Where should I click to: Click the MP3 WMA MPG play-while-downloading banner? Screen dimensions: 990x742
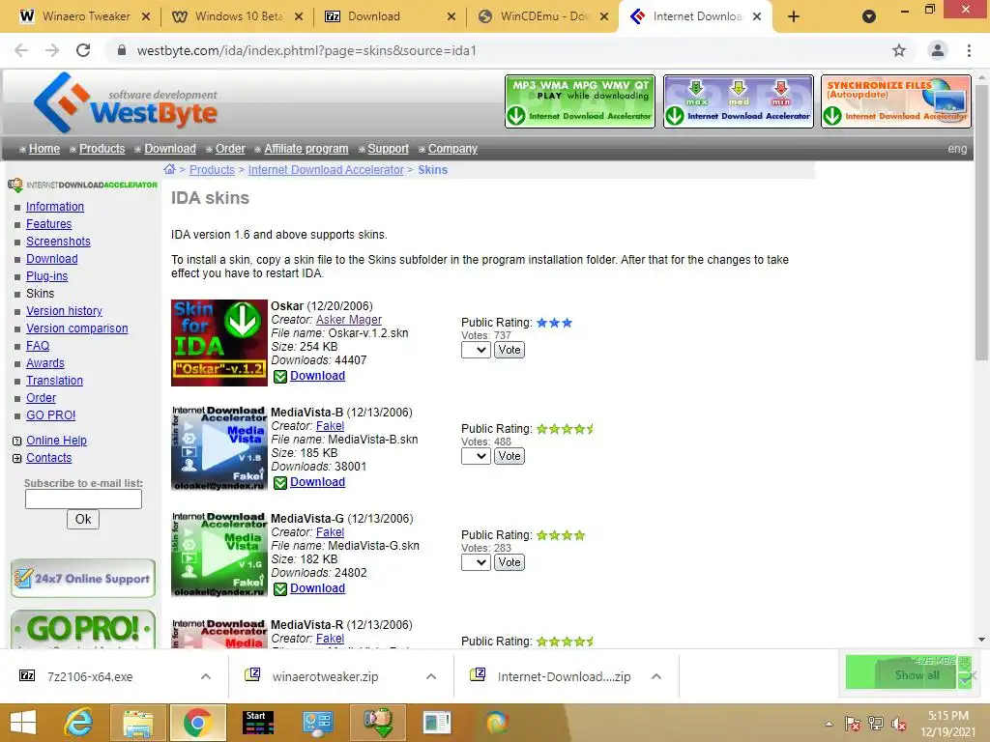[x=580, y=101]
